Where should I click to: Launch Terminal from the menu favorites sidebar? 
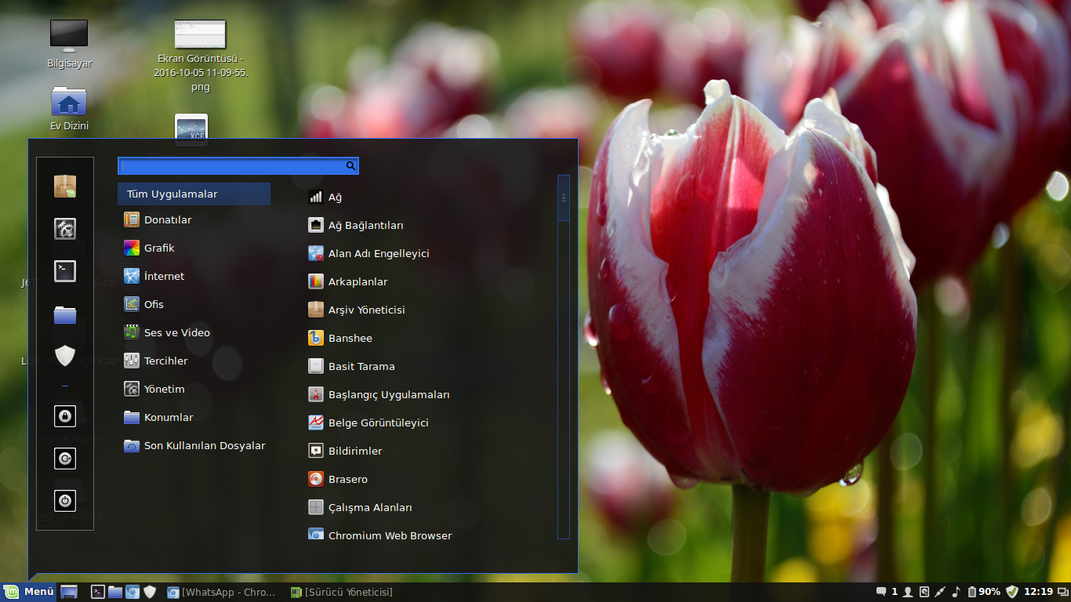[x=65, y=271]
